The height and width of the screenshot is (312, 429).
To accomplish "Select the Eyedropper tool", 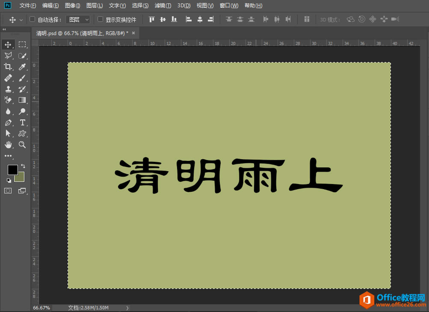I will [x=22, y=67].
